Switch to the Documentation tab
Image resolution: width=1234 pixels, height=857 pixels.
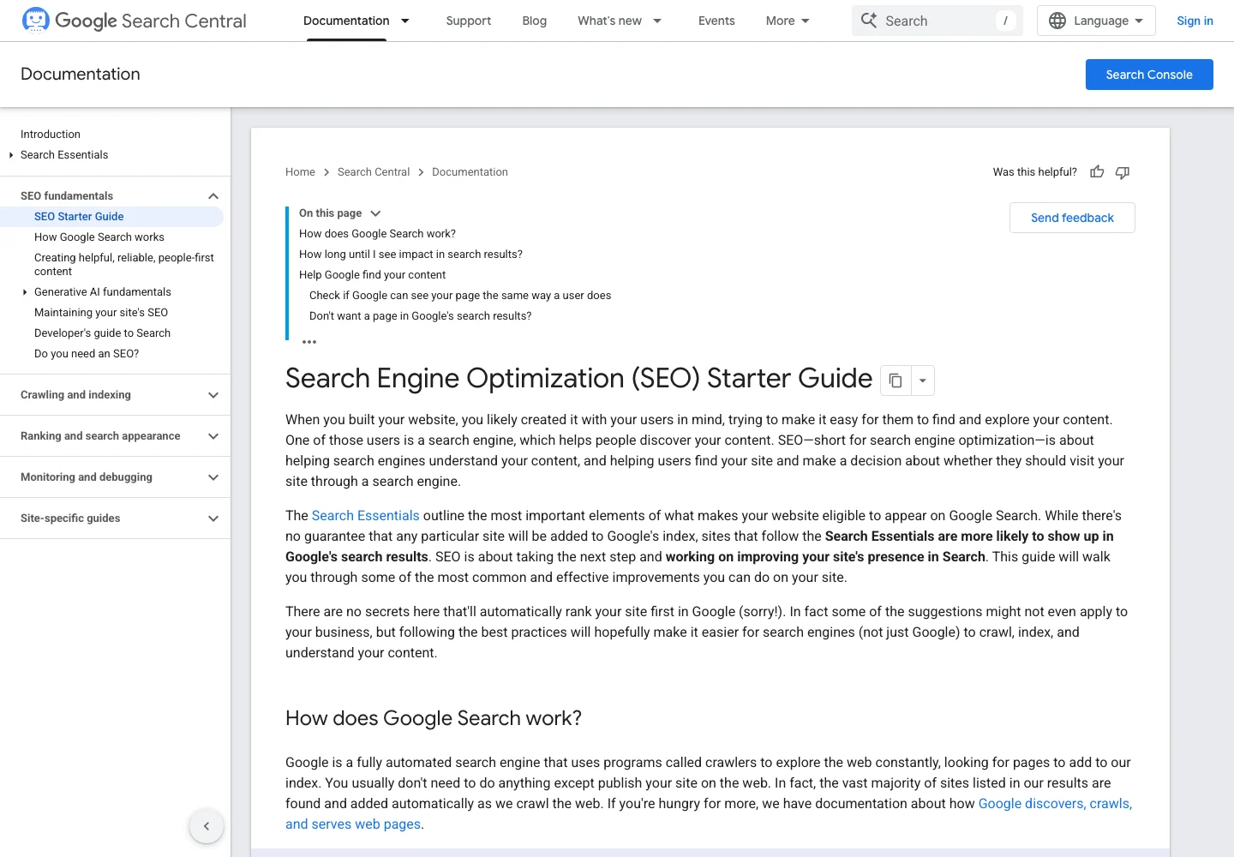[x=346, y=21]
